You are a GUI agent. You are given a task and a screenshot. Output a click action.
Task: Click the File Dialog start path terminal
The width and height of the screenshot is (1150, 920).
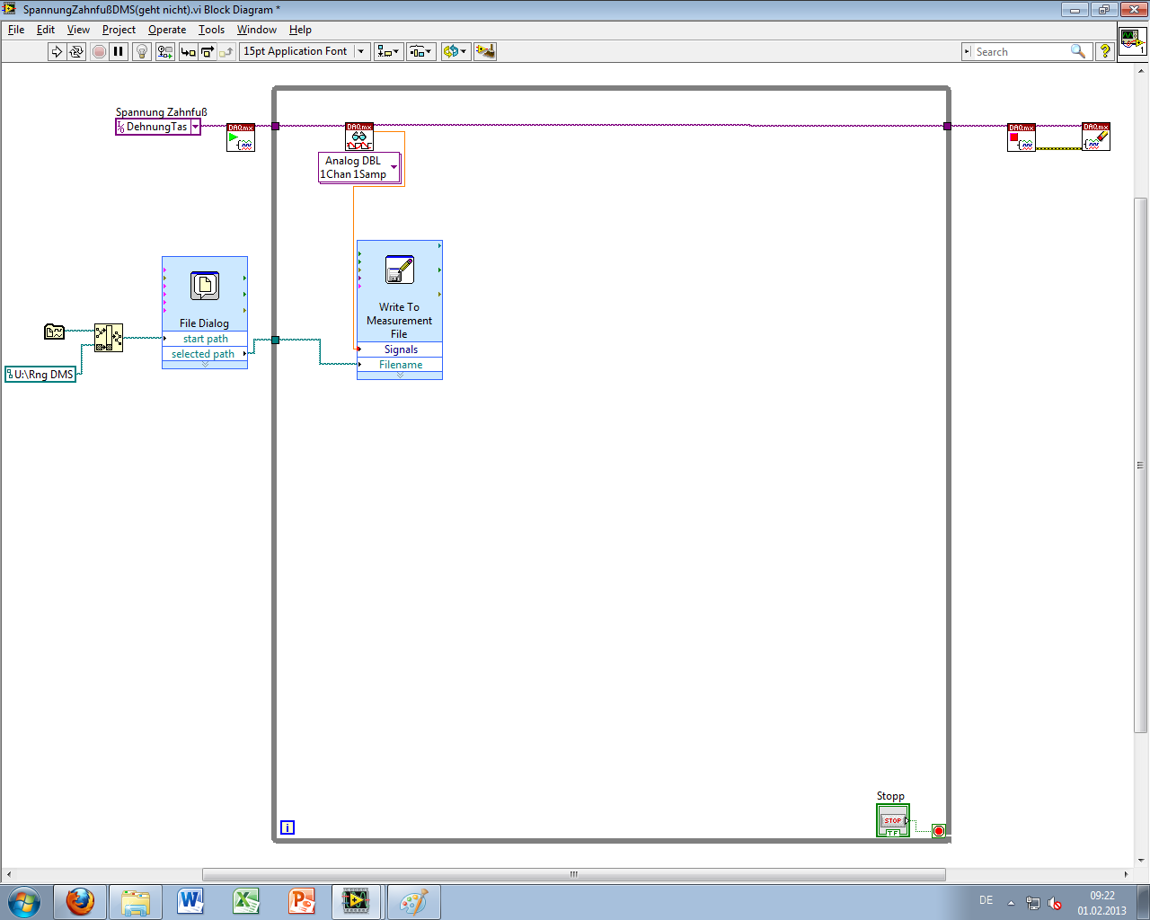pos(205,339)
